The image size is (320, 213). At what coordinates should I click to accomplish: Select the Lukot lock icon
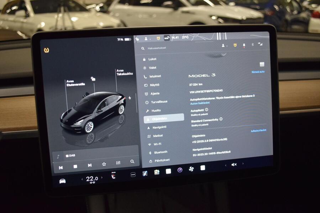[144, 60]
